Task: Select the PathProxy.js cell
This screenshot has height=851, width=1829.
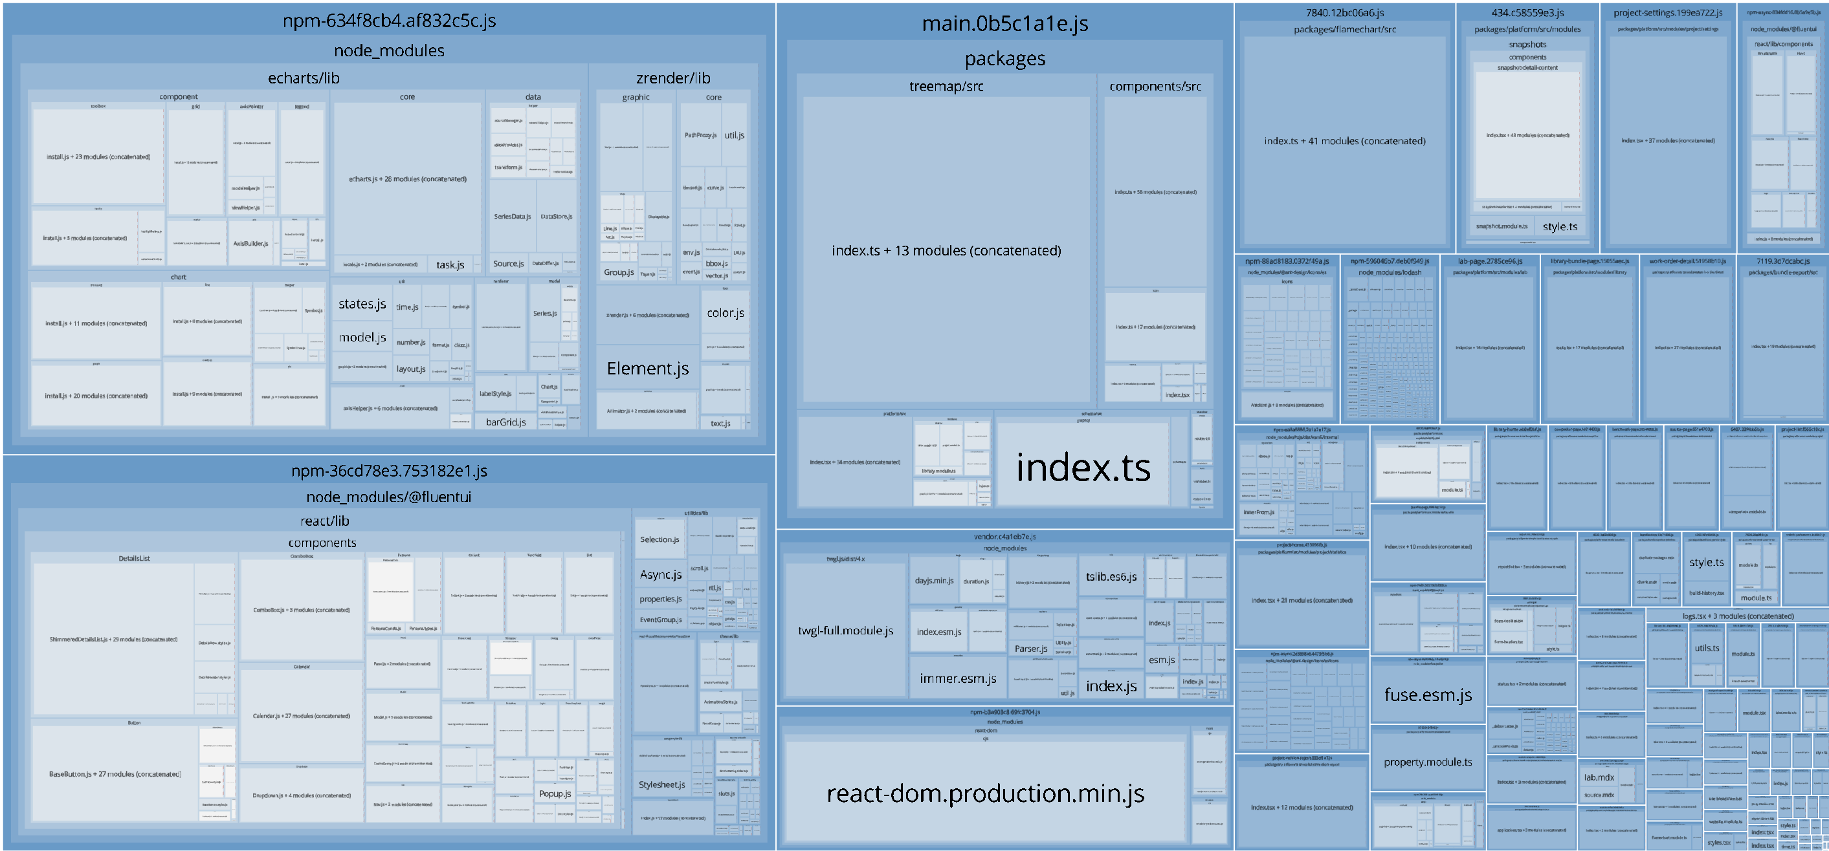Action: tap(700, 135)
